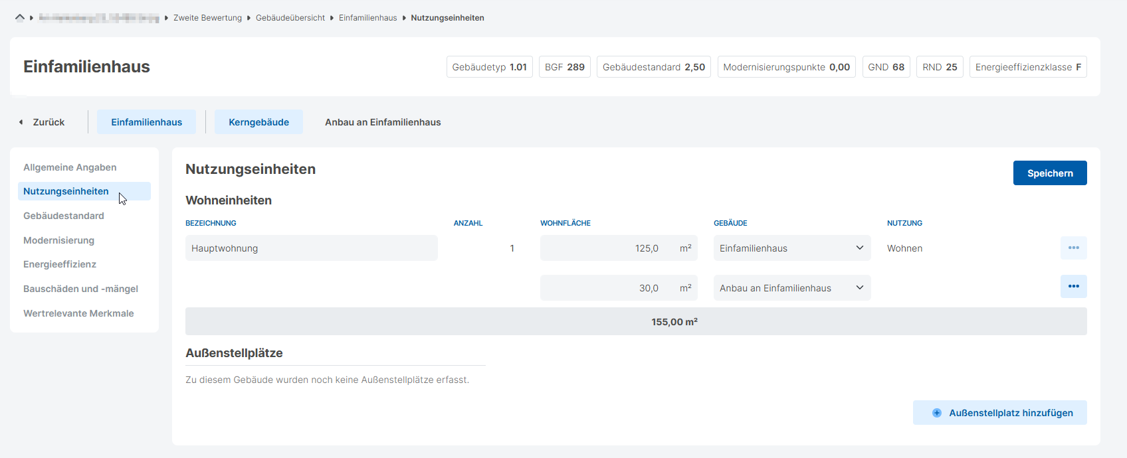Click the Speichern button

pos(1049,173)
